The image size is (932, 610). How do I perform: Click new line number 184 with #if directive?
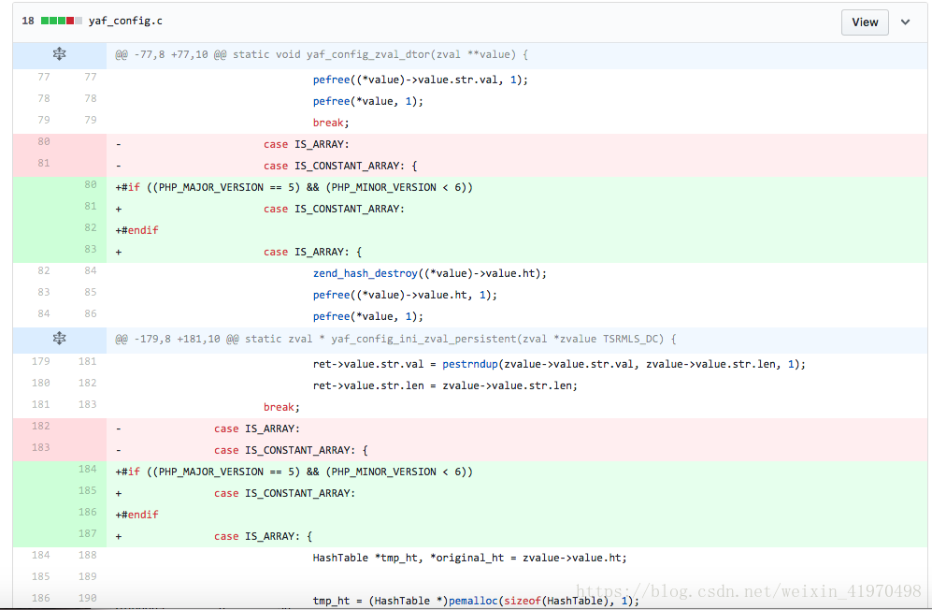tap(87, 469)
